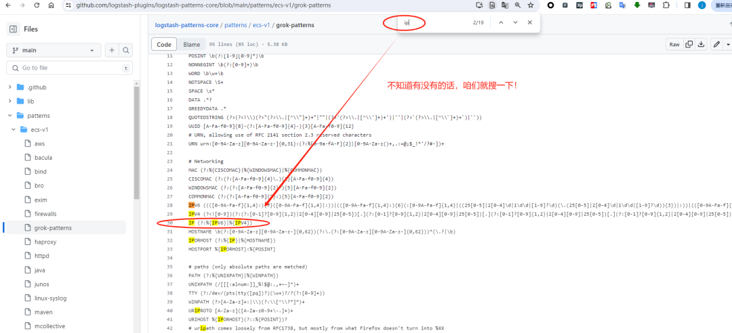Open the junos file
Image resolution: width=732 pixels, height=333 pixels.
point(41,284)
